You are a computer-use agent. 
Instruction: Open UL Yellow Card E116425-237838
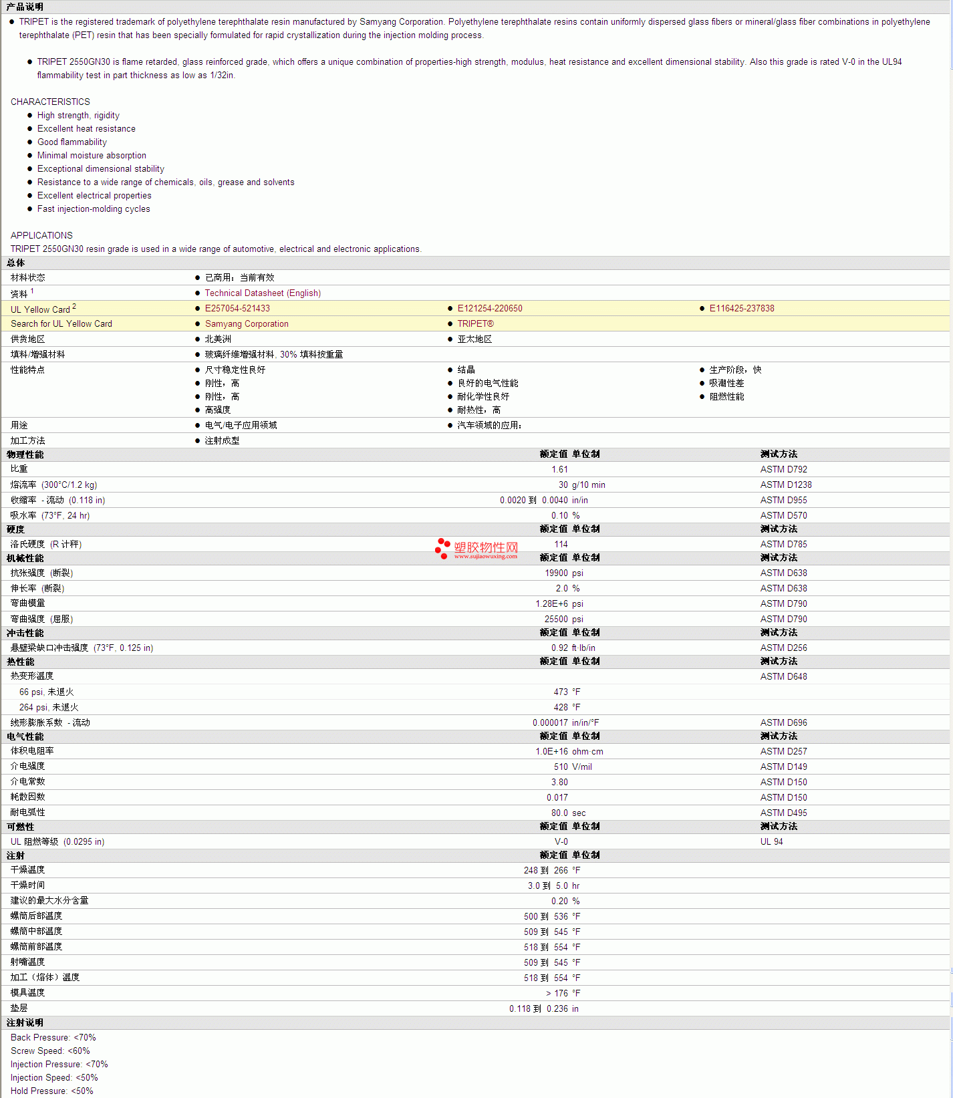click(x=742, y=309)
